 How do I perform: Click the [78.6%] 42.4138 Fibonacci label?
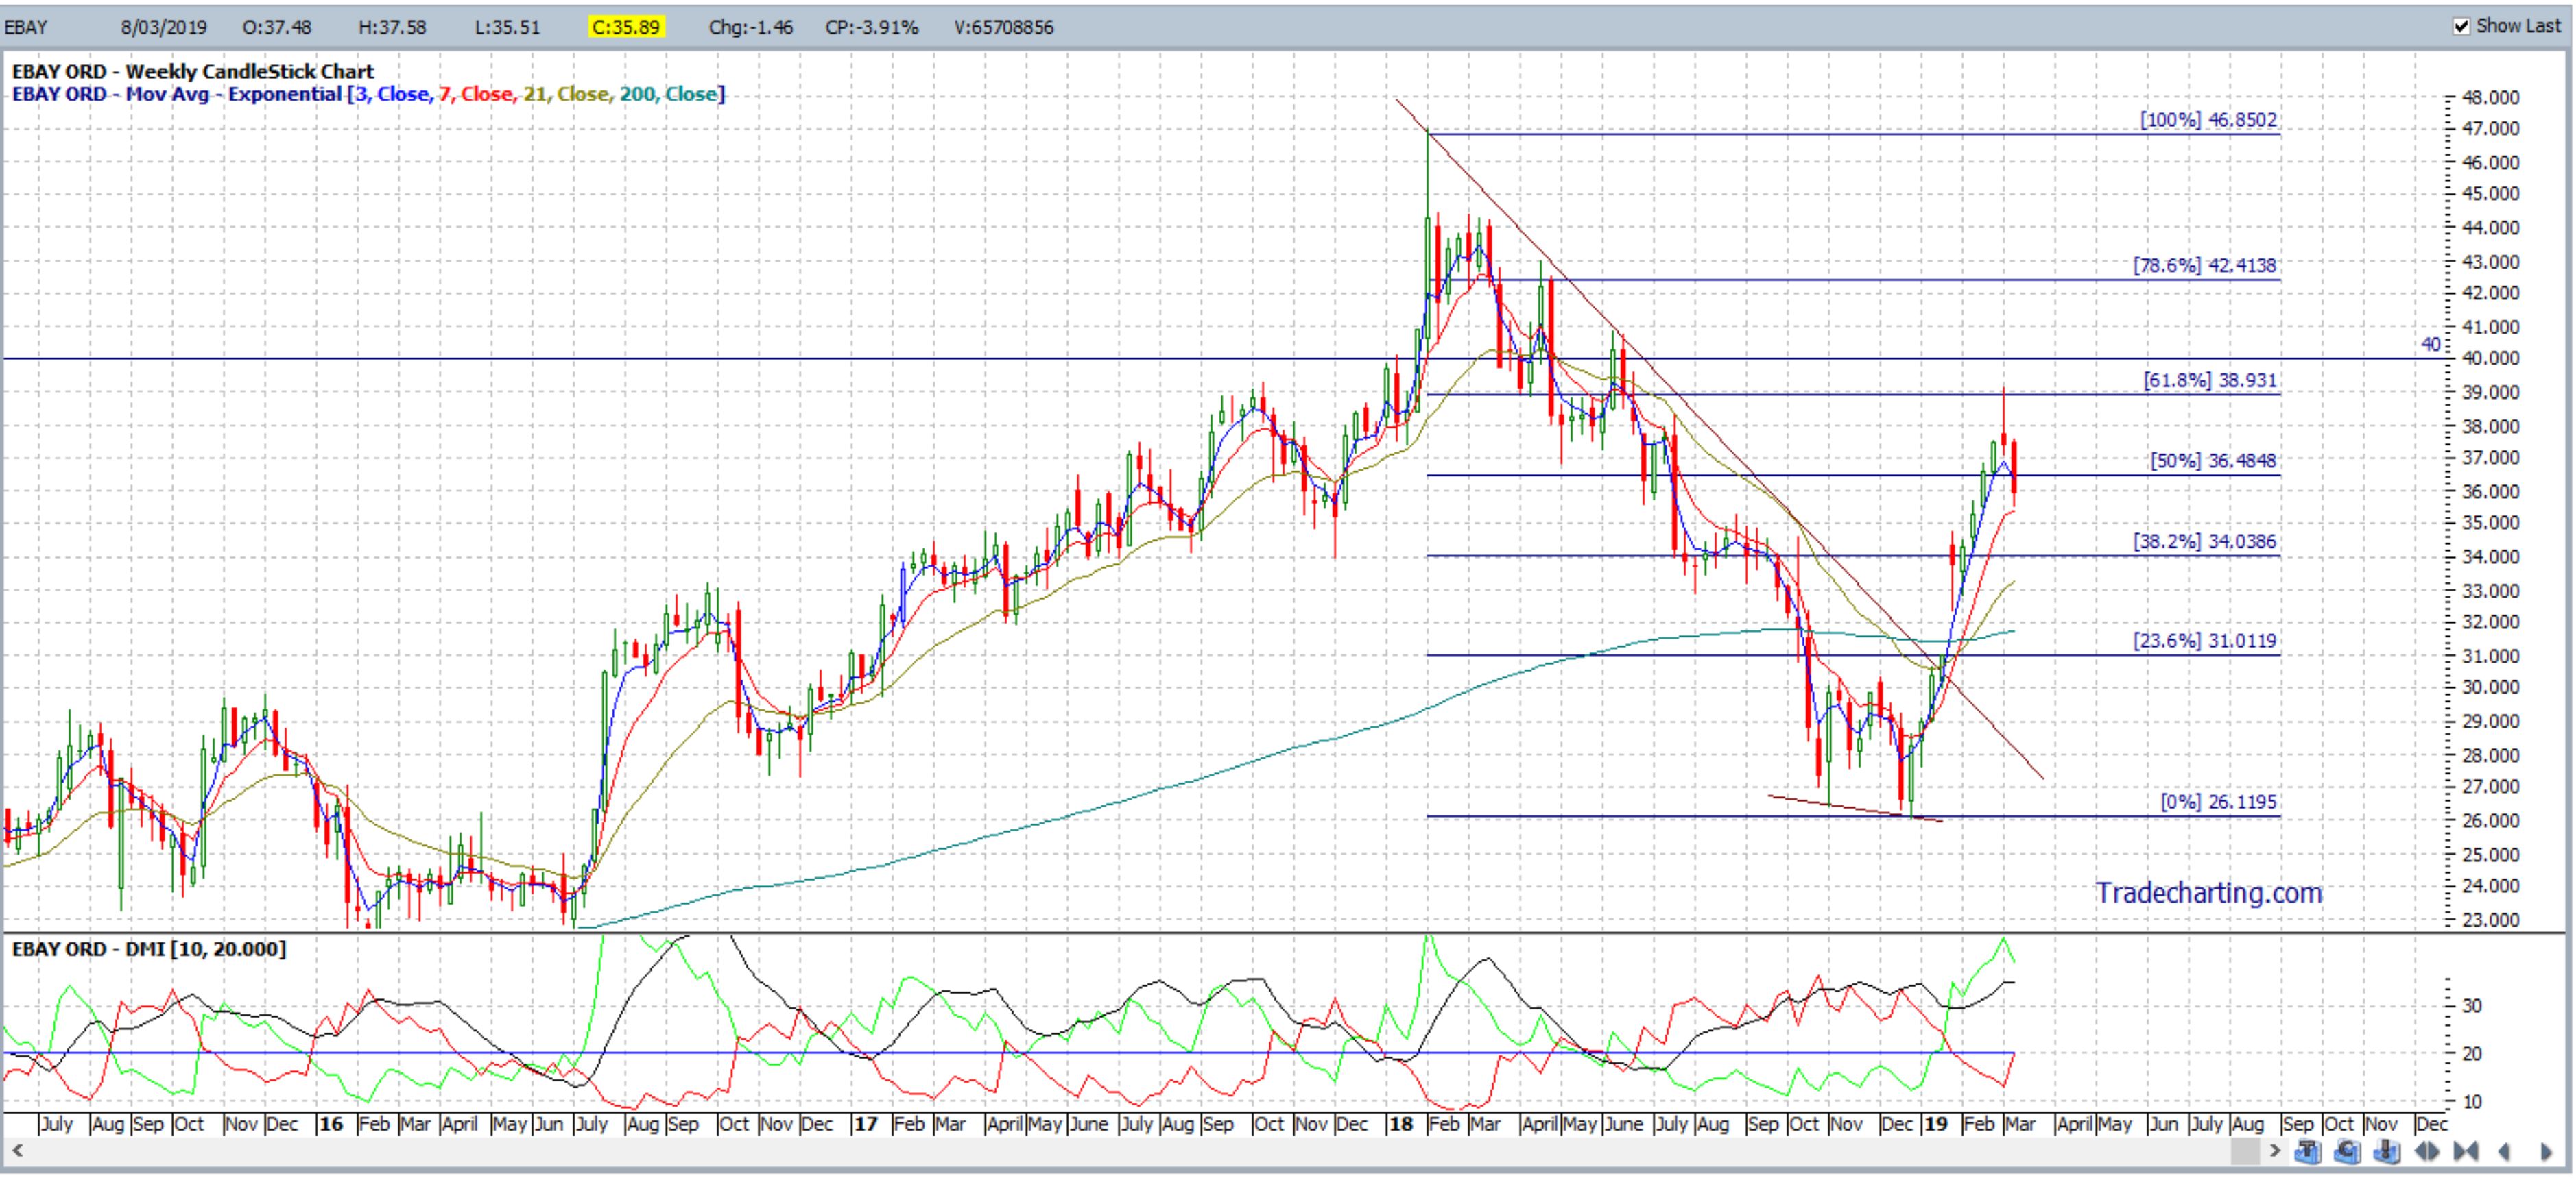tap(2204, 266)
